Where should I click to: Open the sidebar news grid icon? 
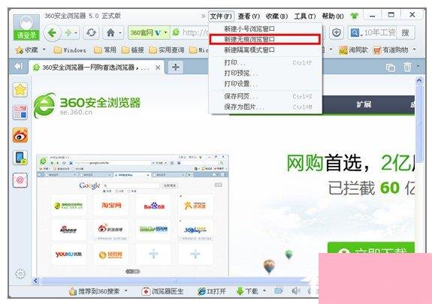[20, 113]
